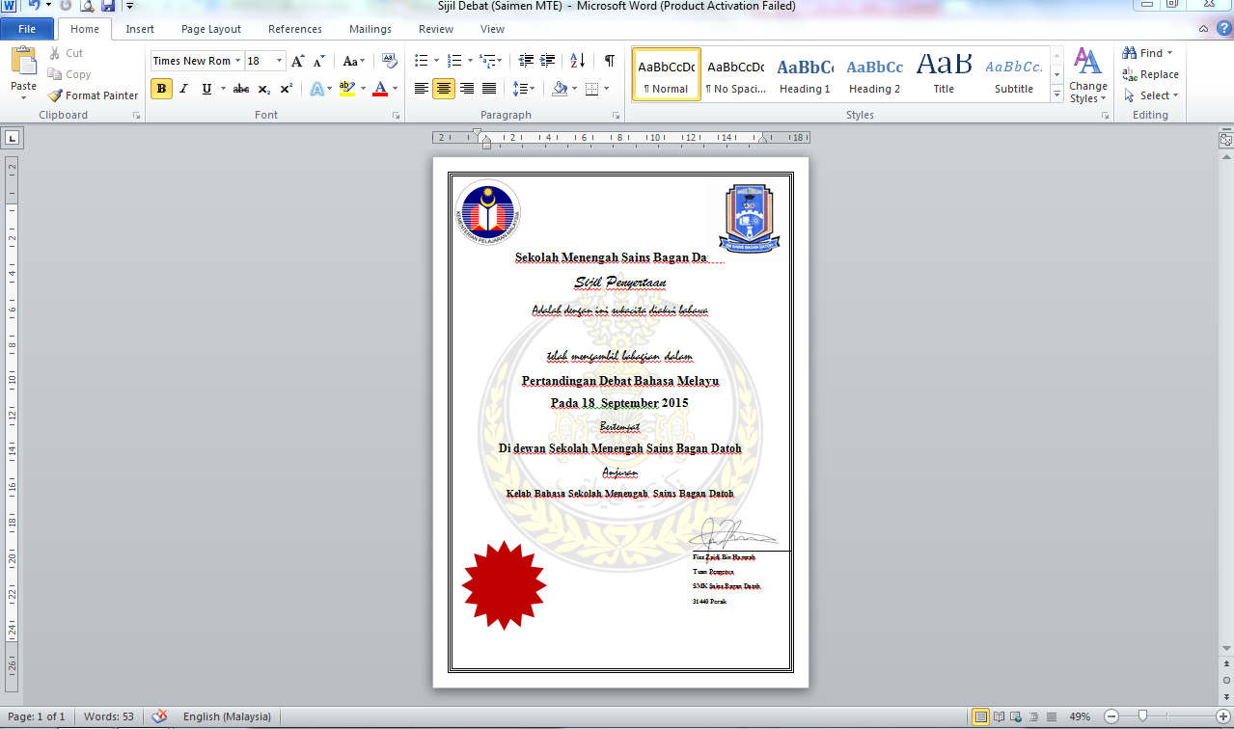This screenshot has width=1234, height=729.
Task: Open the font name dropdown
Action: 237,61
